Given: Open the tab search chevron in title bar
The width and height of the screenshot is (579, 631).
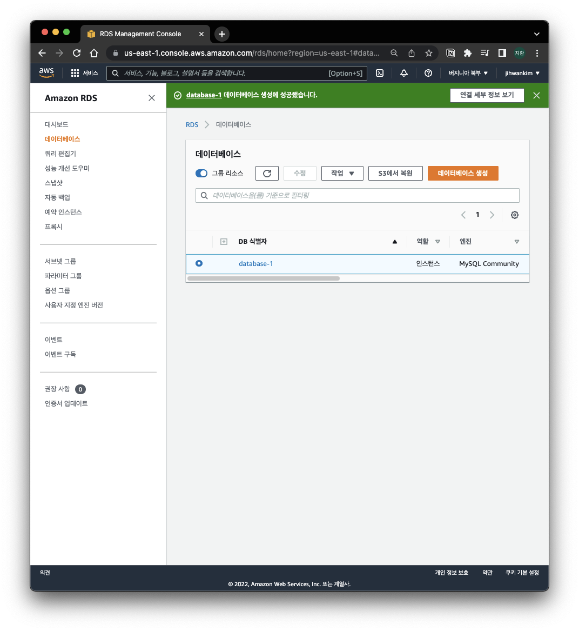Looking at the screenshot, I should pyautogui.click(x=537, y=34).
